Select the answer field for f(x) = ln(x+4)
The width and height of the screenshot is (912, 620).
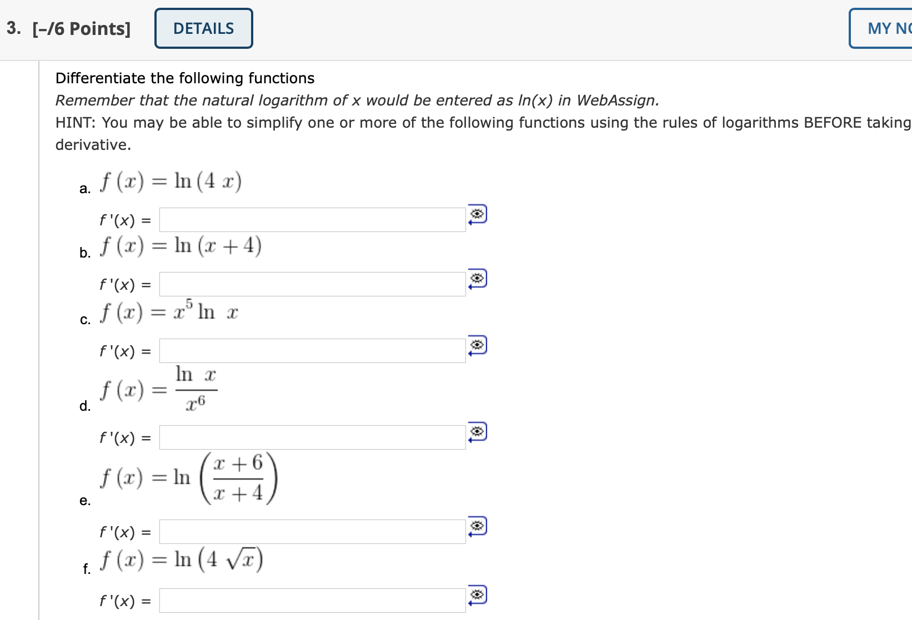click(x=312, y=283)
